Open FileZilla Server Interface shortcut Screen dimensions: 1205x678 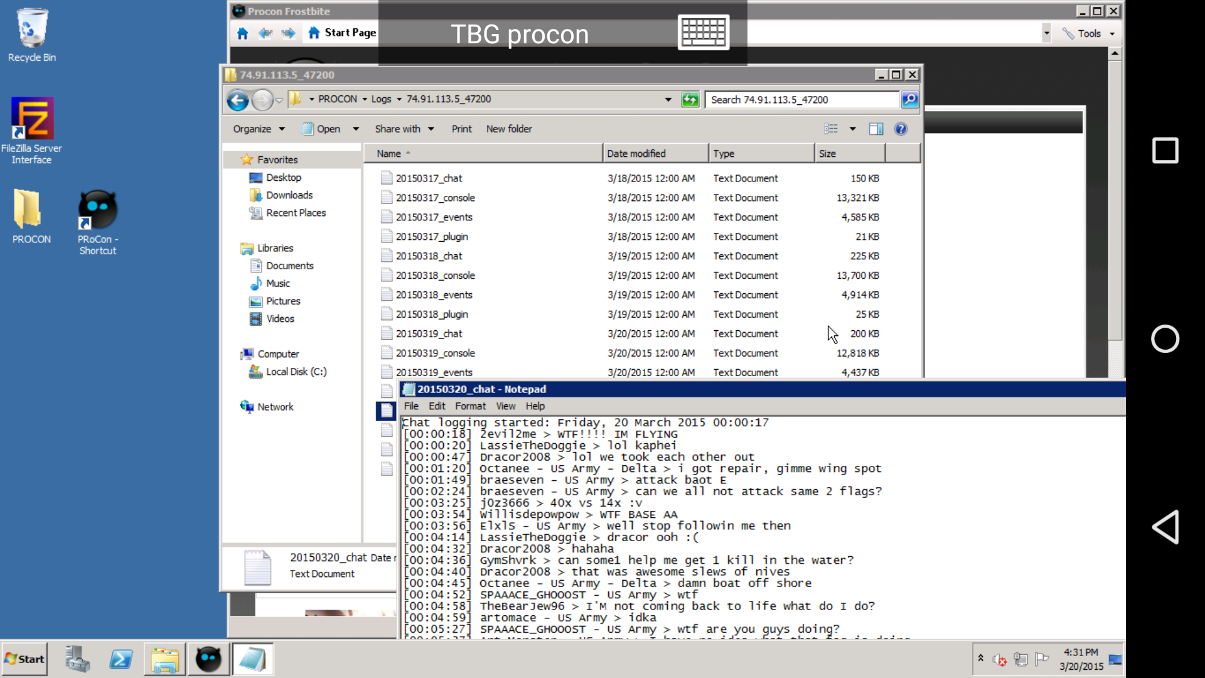coord(31,131)
